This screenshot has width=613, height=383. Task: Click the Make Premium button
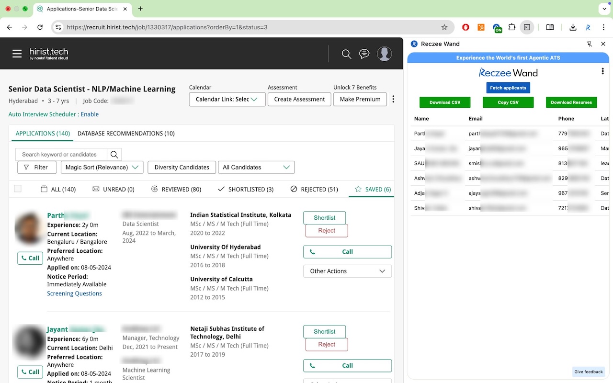click(360, 99)
